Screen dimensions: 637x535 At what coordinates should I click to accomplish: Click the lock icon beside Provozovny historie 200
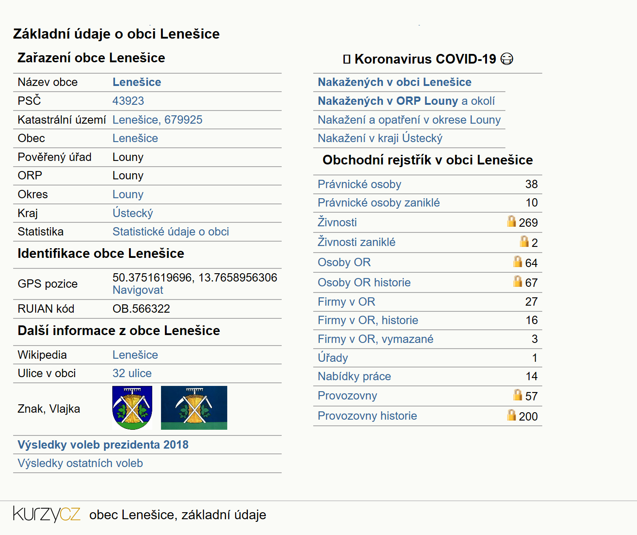click(x=512, y=415)
